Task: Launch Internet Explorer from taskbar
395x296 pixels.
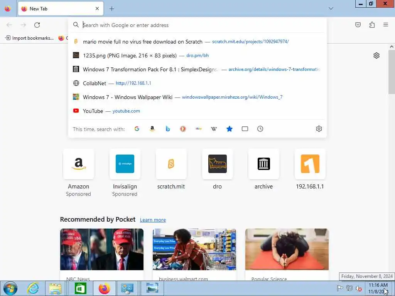Action: pos(33,288)
